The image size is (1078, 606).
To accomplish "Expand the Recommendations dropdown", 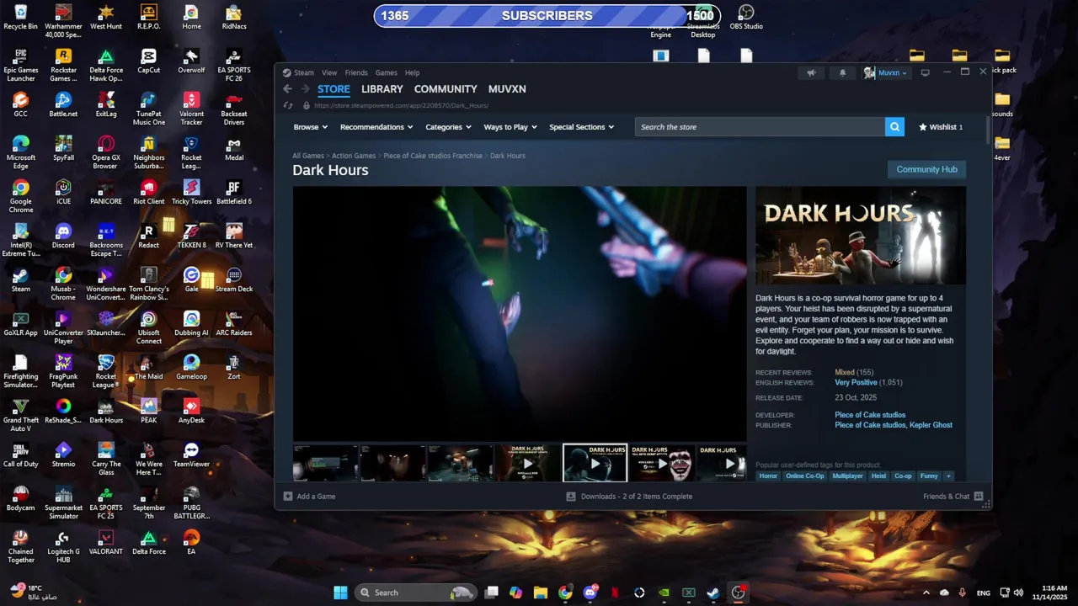I will (376, 127).
